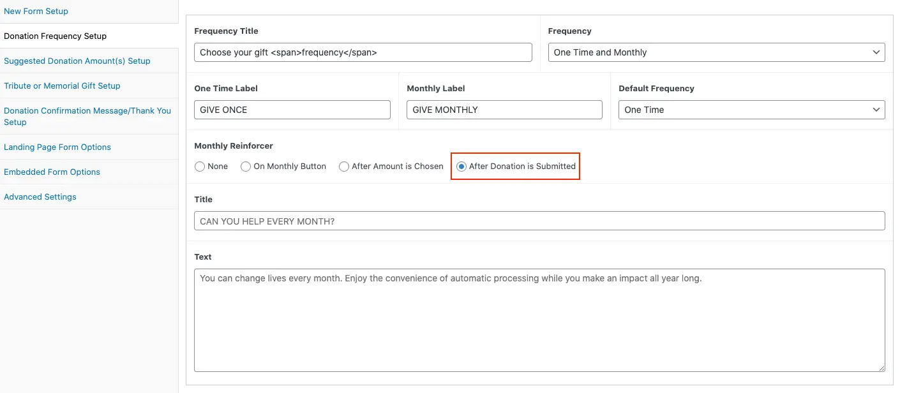Viewport: 900px width, 393px height.
Task: Go to Suggested Donation Amount(s) Setup
Action: (x=77, y=61)
